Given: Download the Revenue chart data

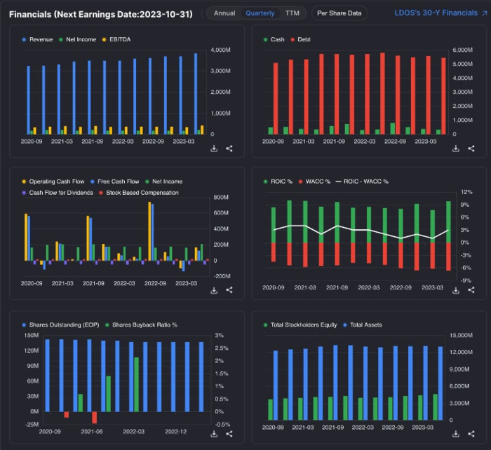Looking at the screenshot, I should click(214, 149).
